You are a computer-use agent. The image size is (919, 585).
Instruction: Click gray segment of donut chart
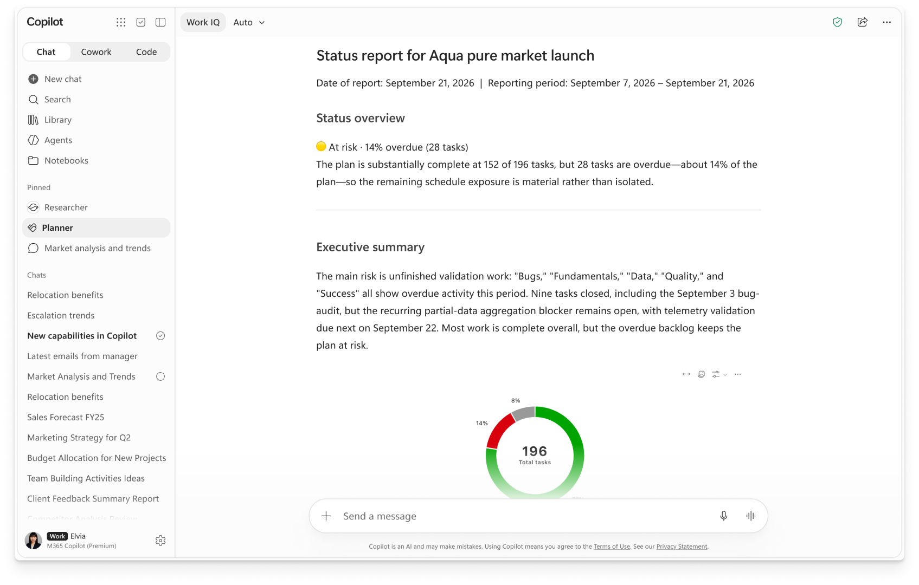tap(523, 413)
